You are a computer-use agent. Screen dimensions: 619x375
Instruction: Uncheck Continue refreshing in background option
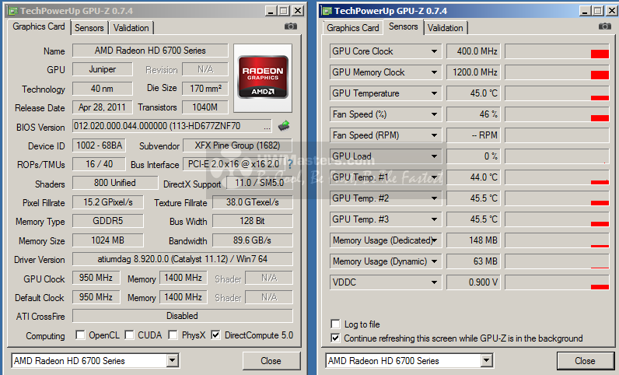click(335, 338)
